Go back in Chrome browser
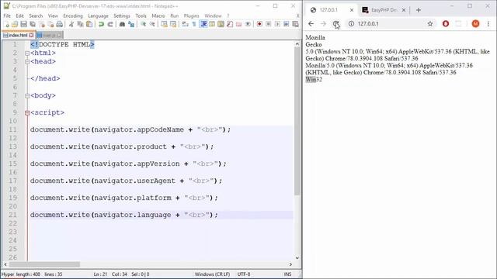The height and width of the screenshot is (279, 497). 311,24
